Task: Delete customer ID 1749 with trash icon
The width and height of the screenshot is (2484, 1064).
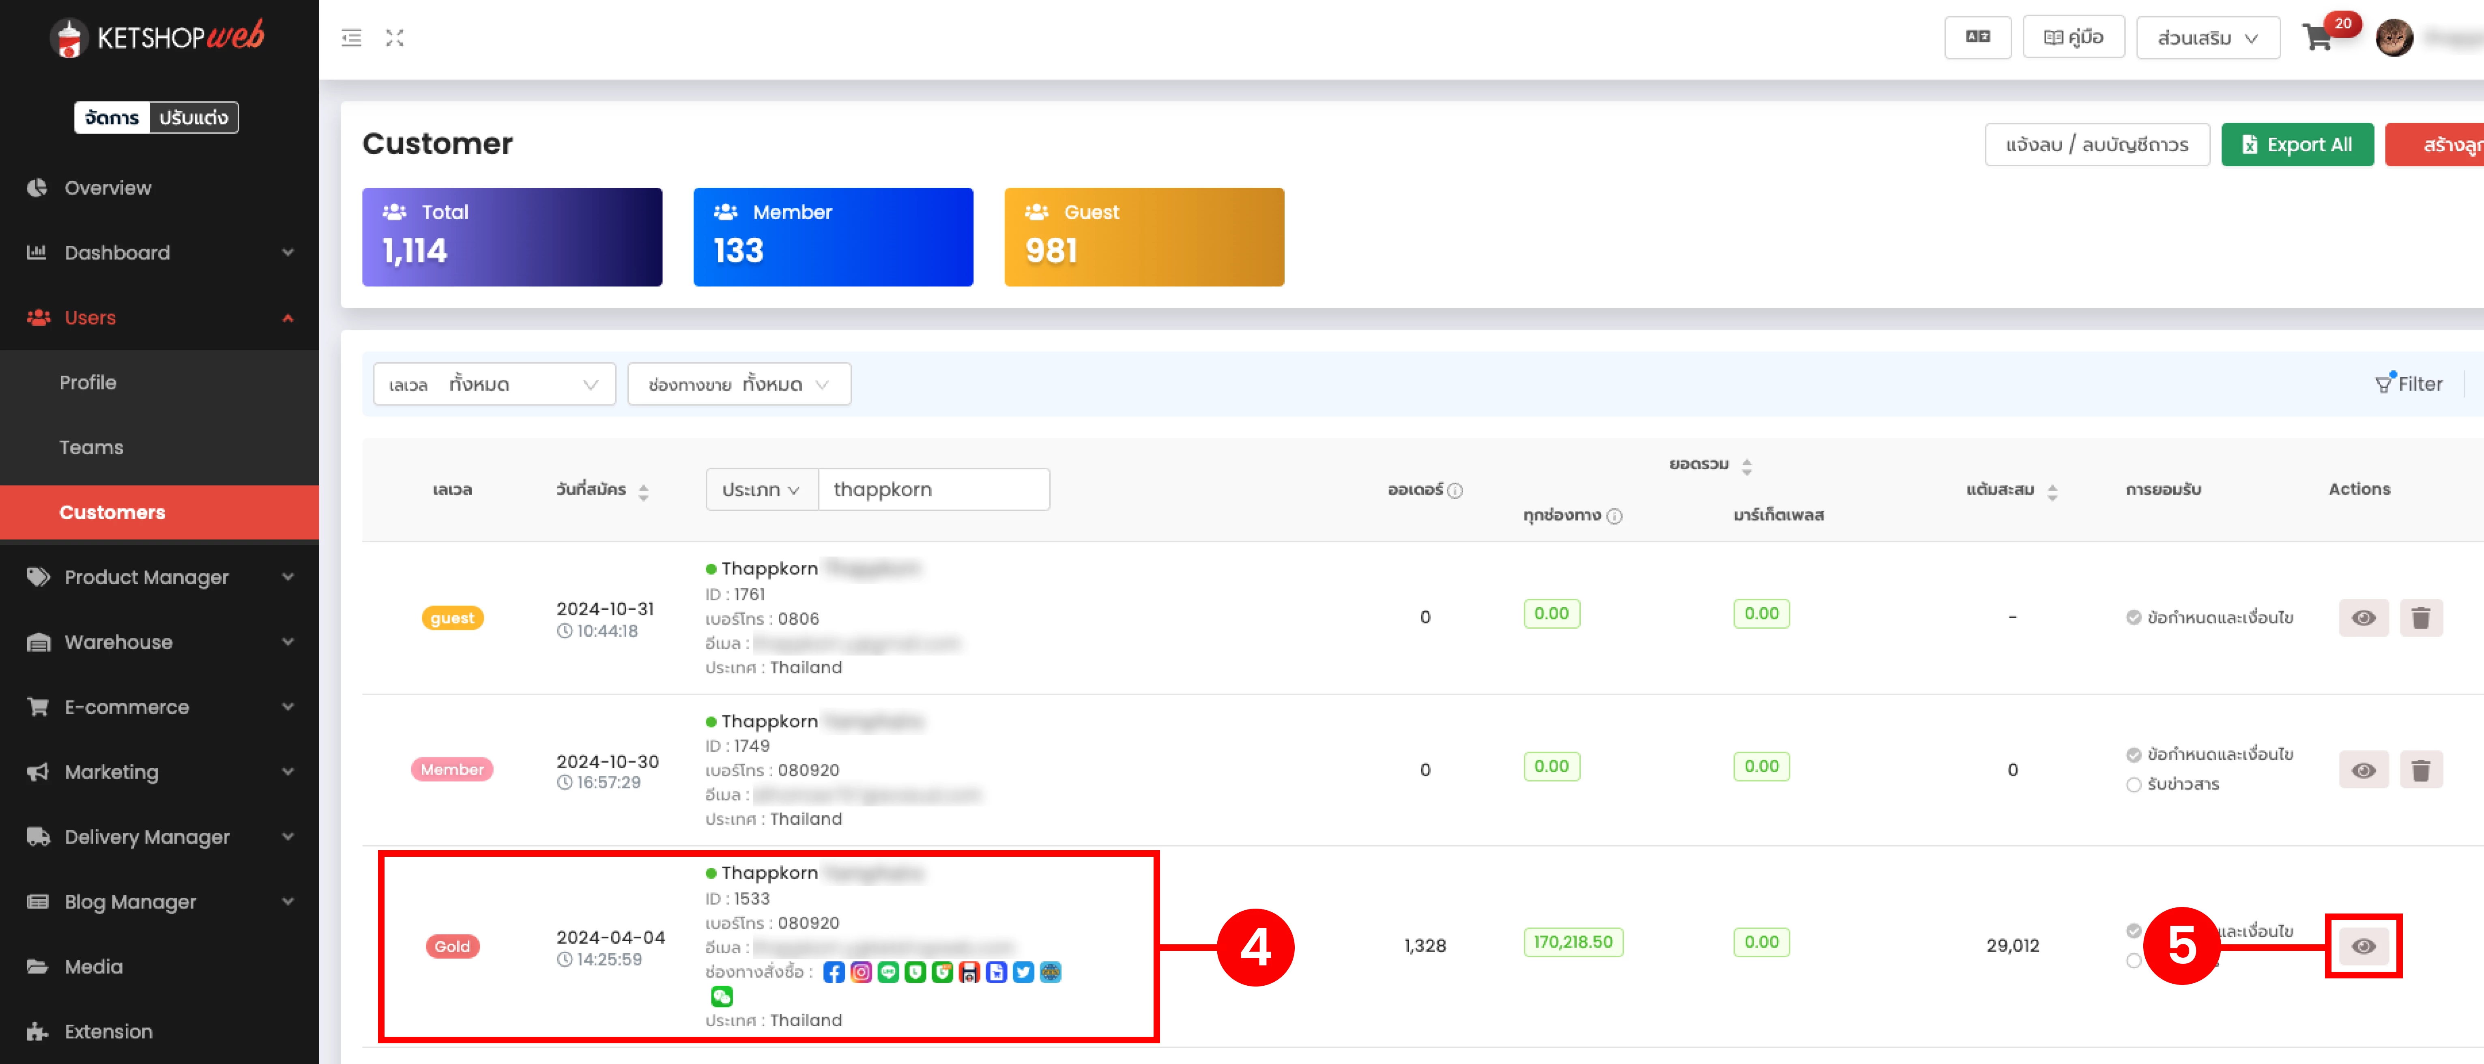Action: tap(2420, 770)
